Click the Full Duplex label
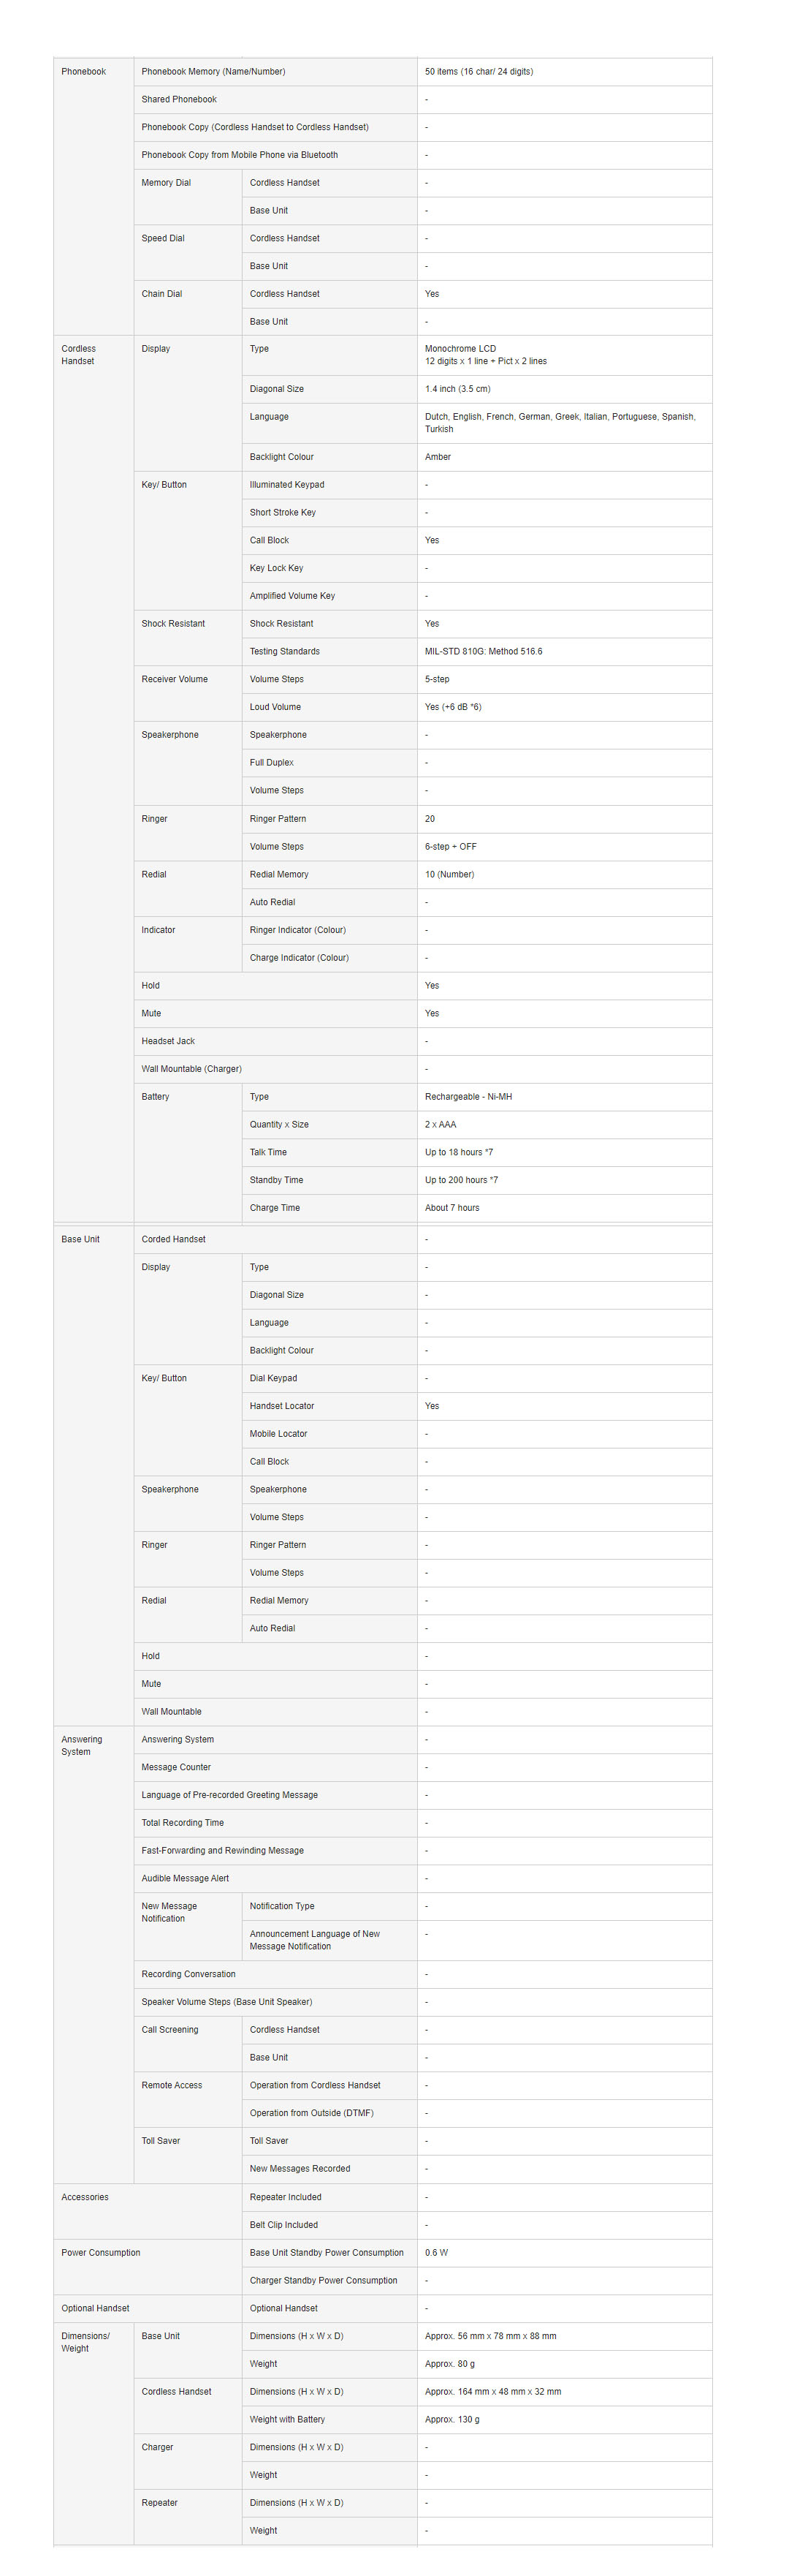Image resolution: width=789 pixels, height=2576 pixels. point(272,763)
